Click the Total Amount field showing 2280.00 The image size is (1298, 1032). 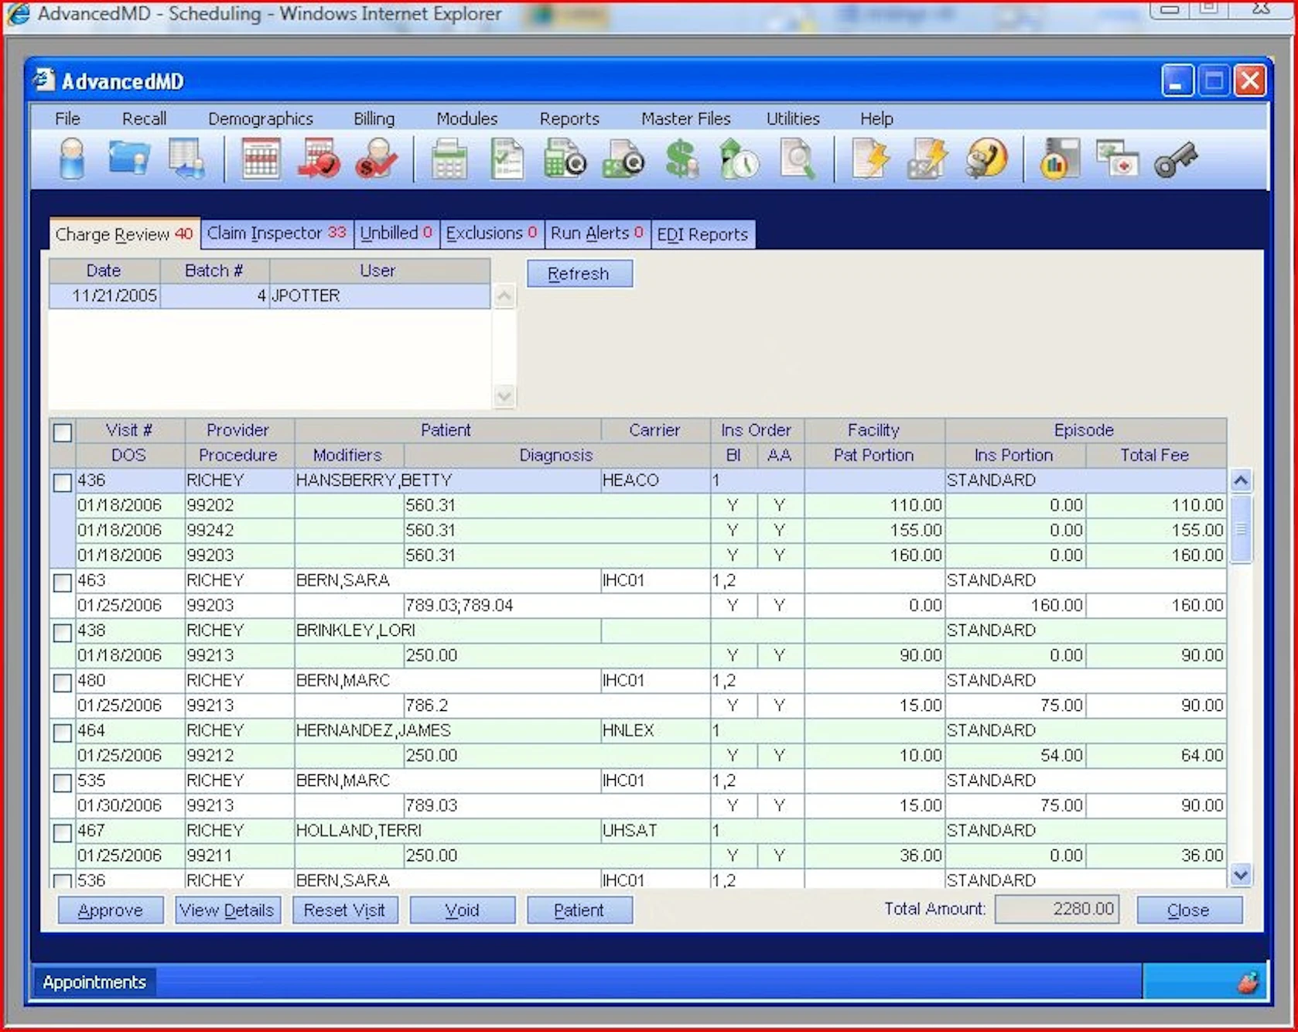[x=1057, y=909]
